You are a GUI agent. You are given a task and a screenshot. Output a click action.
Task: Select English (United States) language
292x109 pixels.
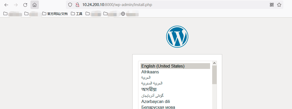point(175,66)
